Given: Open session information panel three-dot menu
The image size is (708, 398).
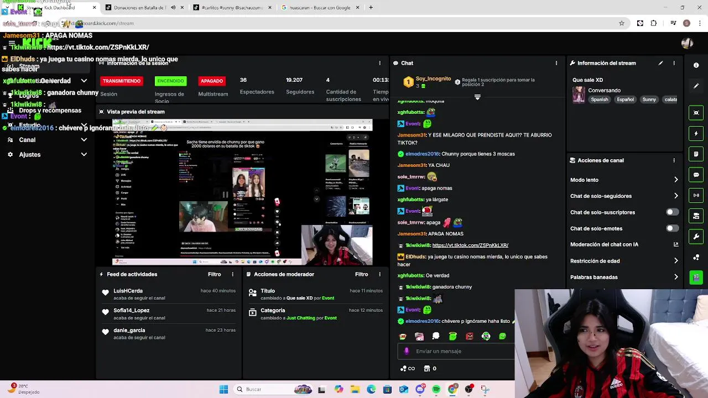Looking at the screenshot, I should click(x=379, y=63).
